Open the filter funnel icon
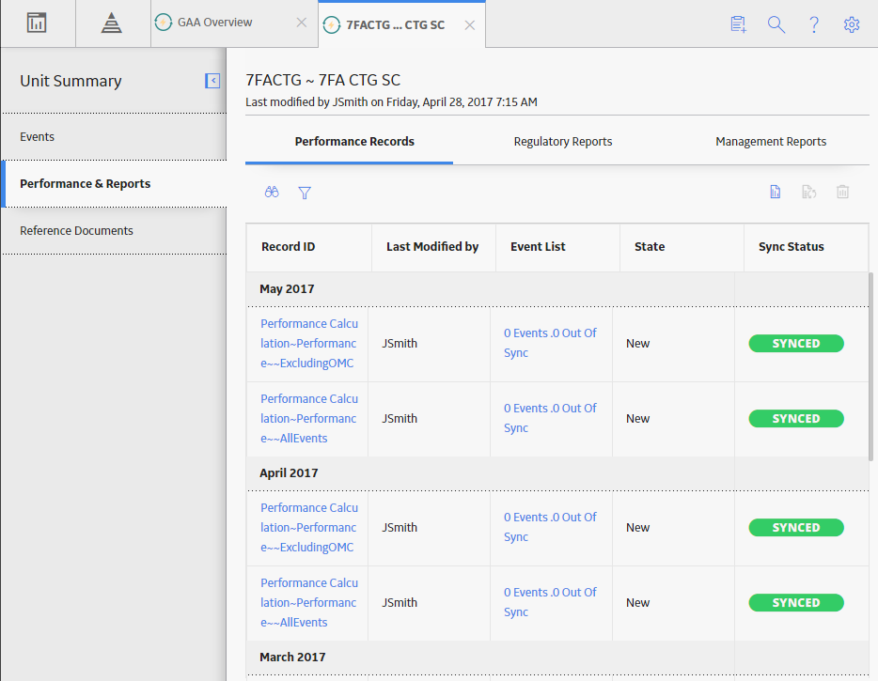The width and height of the screenshot is (878, 681). pyautogui.click(x=305, y=193)
